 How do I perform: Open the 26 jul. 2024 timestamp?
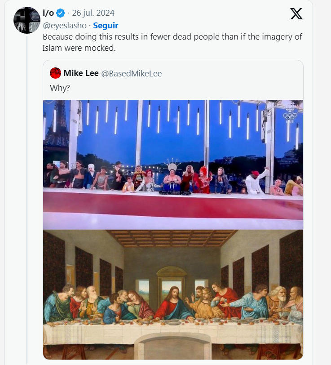93,13
